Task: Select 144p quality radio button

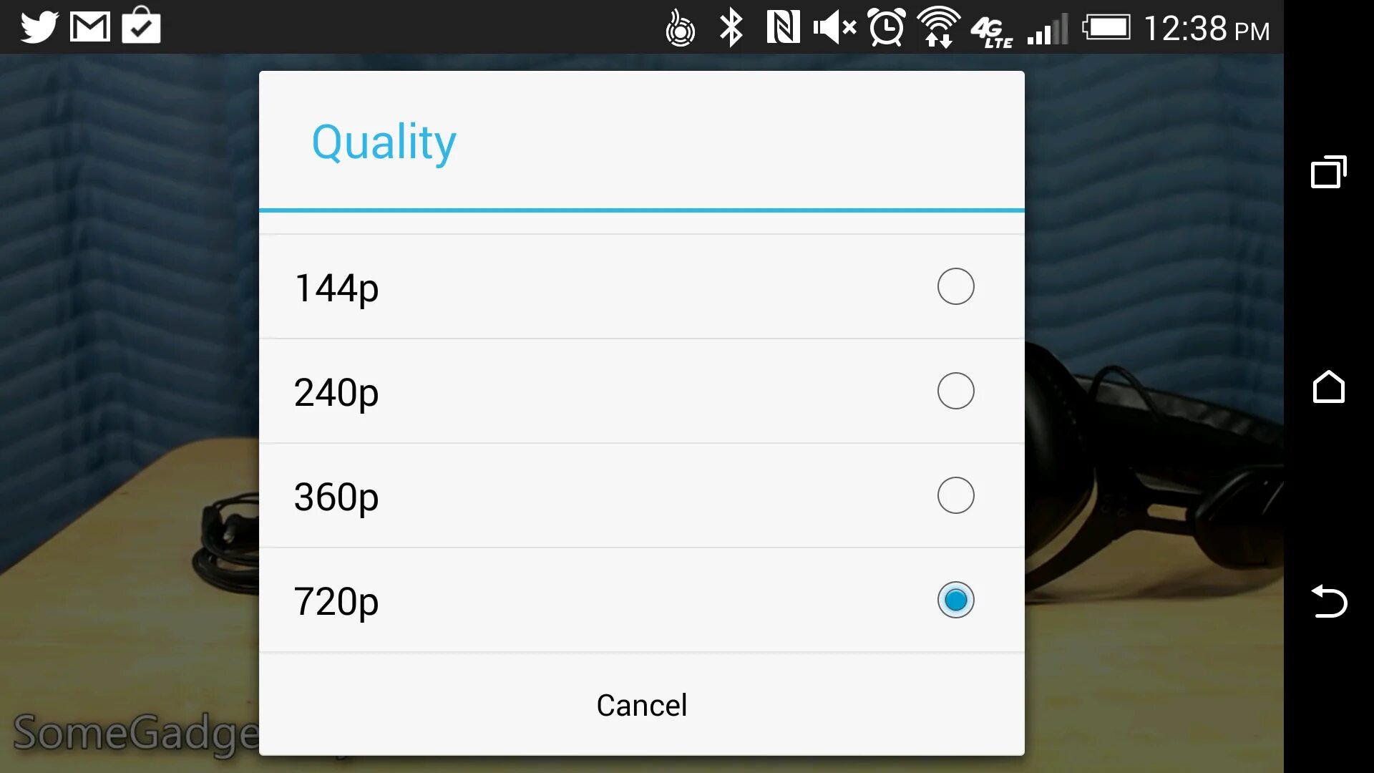Action: (x=956, y=286)
